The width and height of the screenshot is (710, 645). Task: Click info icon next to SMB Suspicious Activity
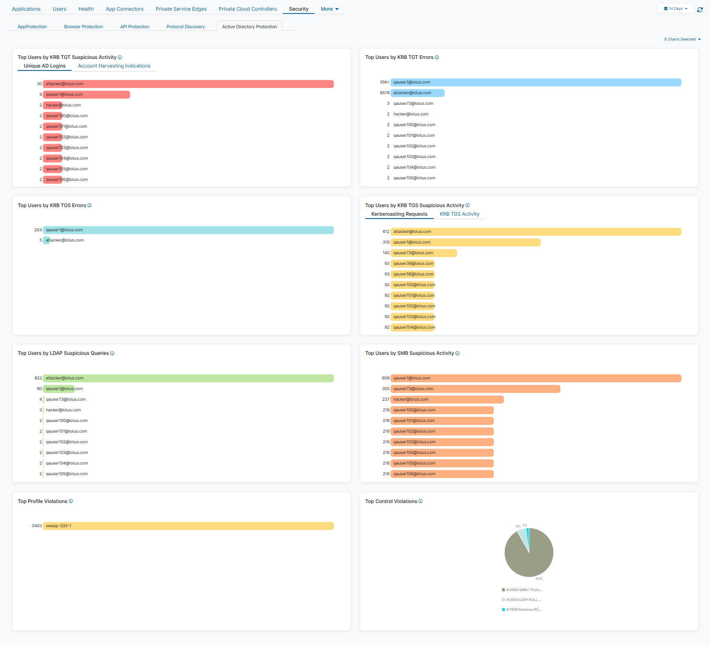tap(457, 354)
